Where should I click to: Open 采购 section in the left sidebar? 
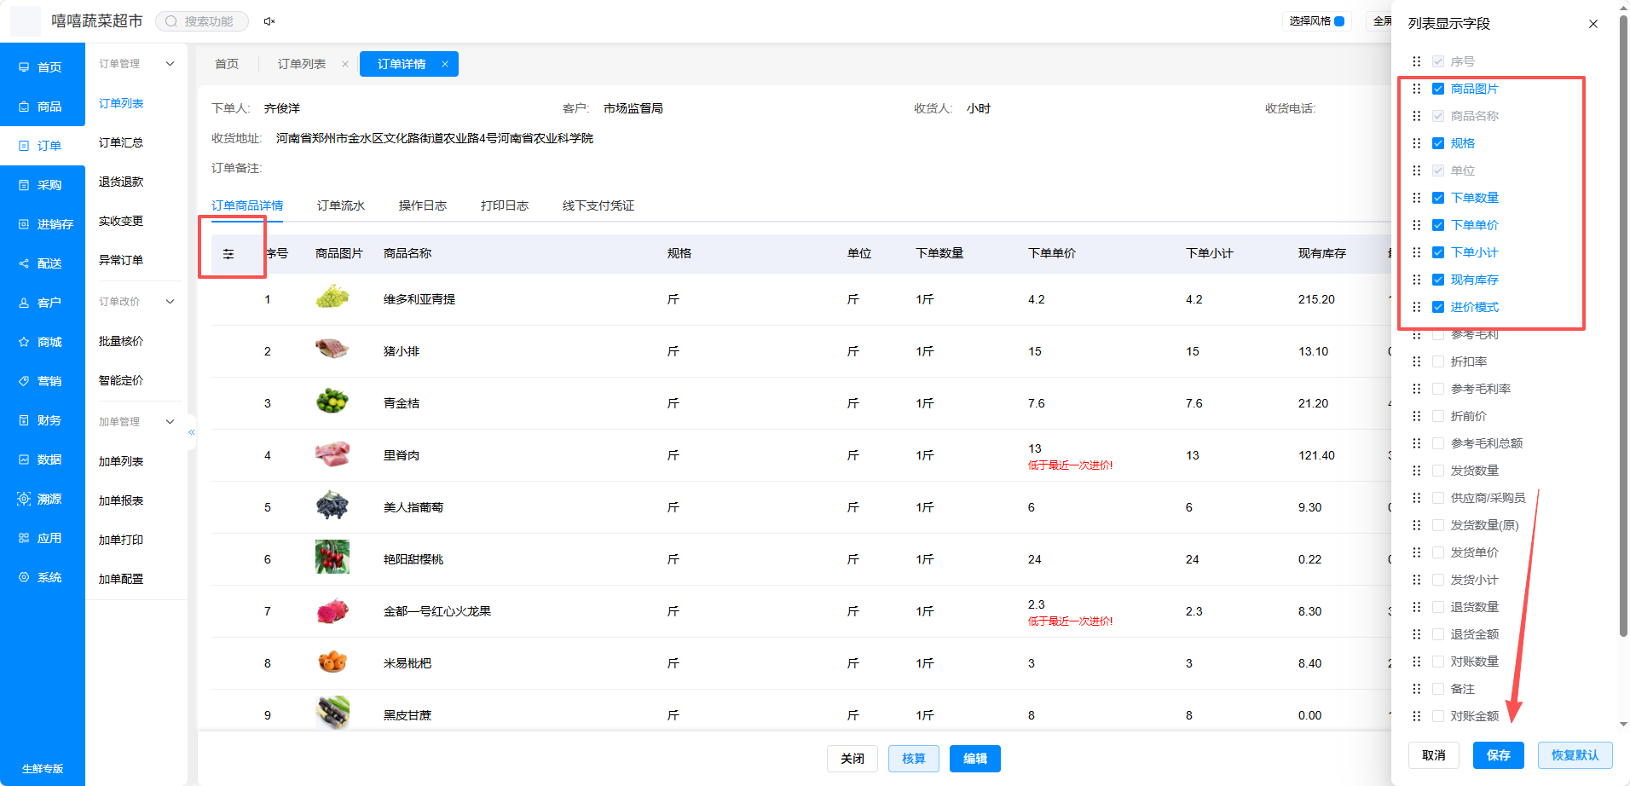[43, 185]
